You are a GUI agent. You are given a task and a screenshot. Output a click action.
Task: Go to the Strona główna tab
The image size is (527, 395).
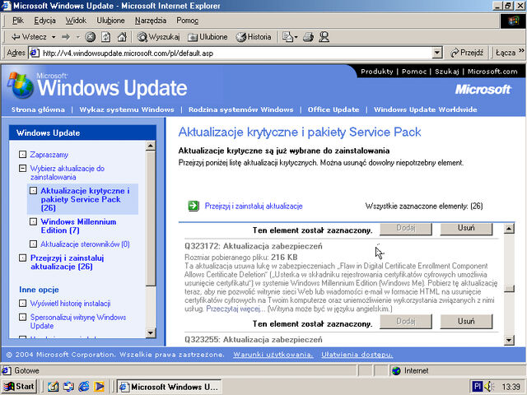[x=38, y=109]
